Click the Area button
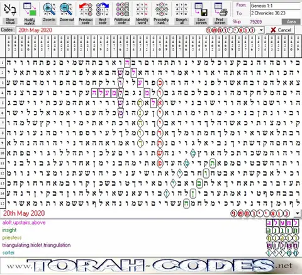 click(291, 21)
